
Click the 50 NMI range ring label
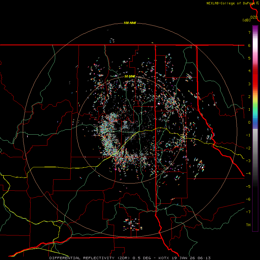(130, 77)
